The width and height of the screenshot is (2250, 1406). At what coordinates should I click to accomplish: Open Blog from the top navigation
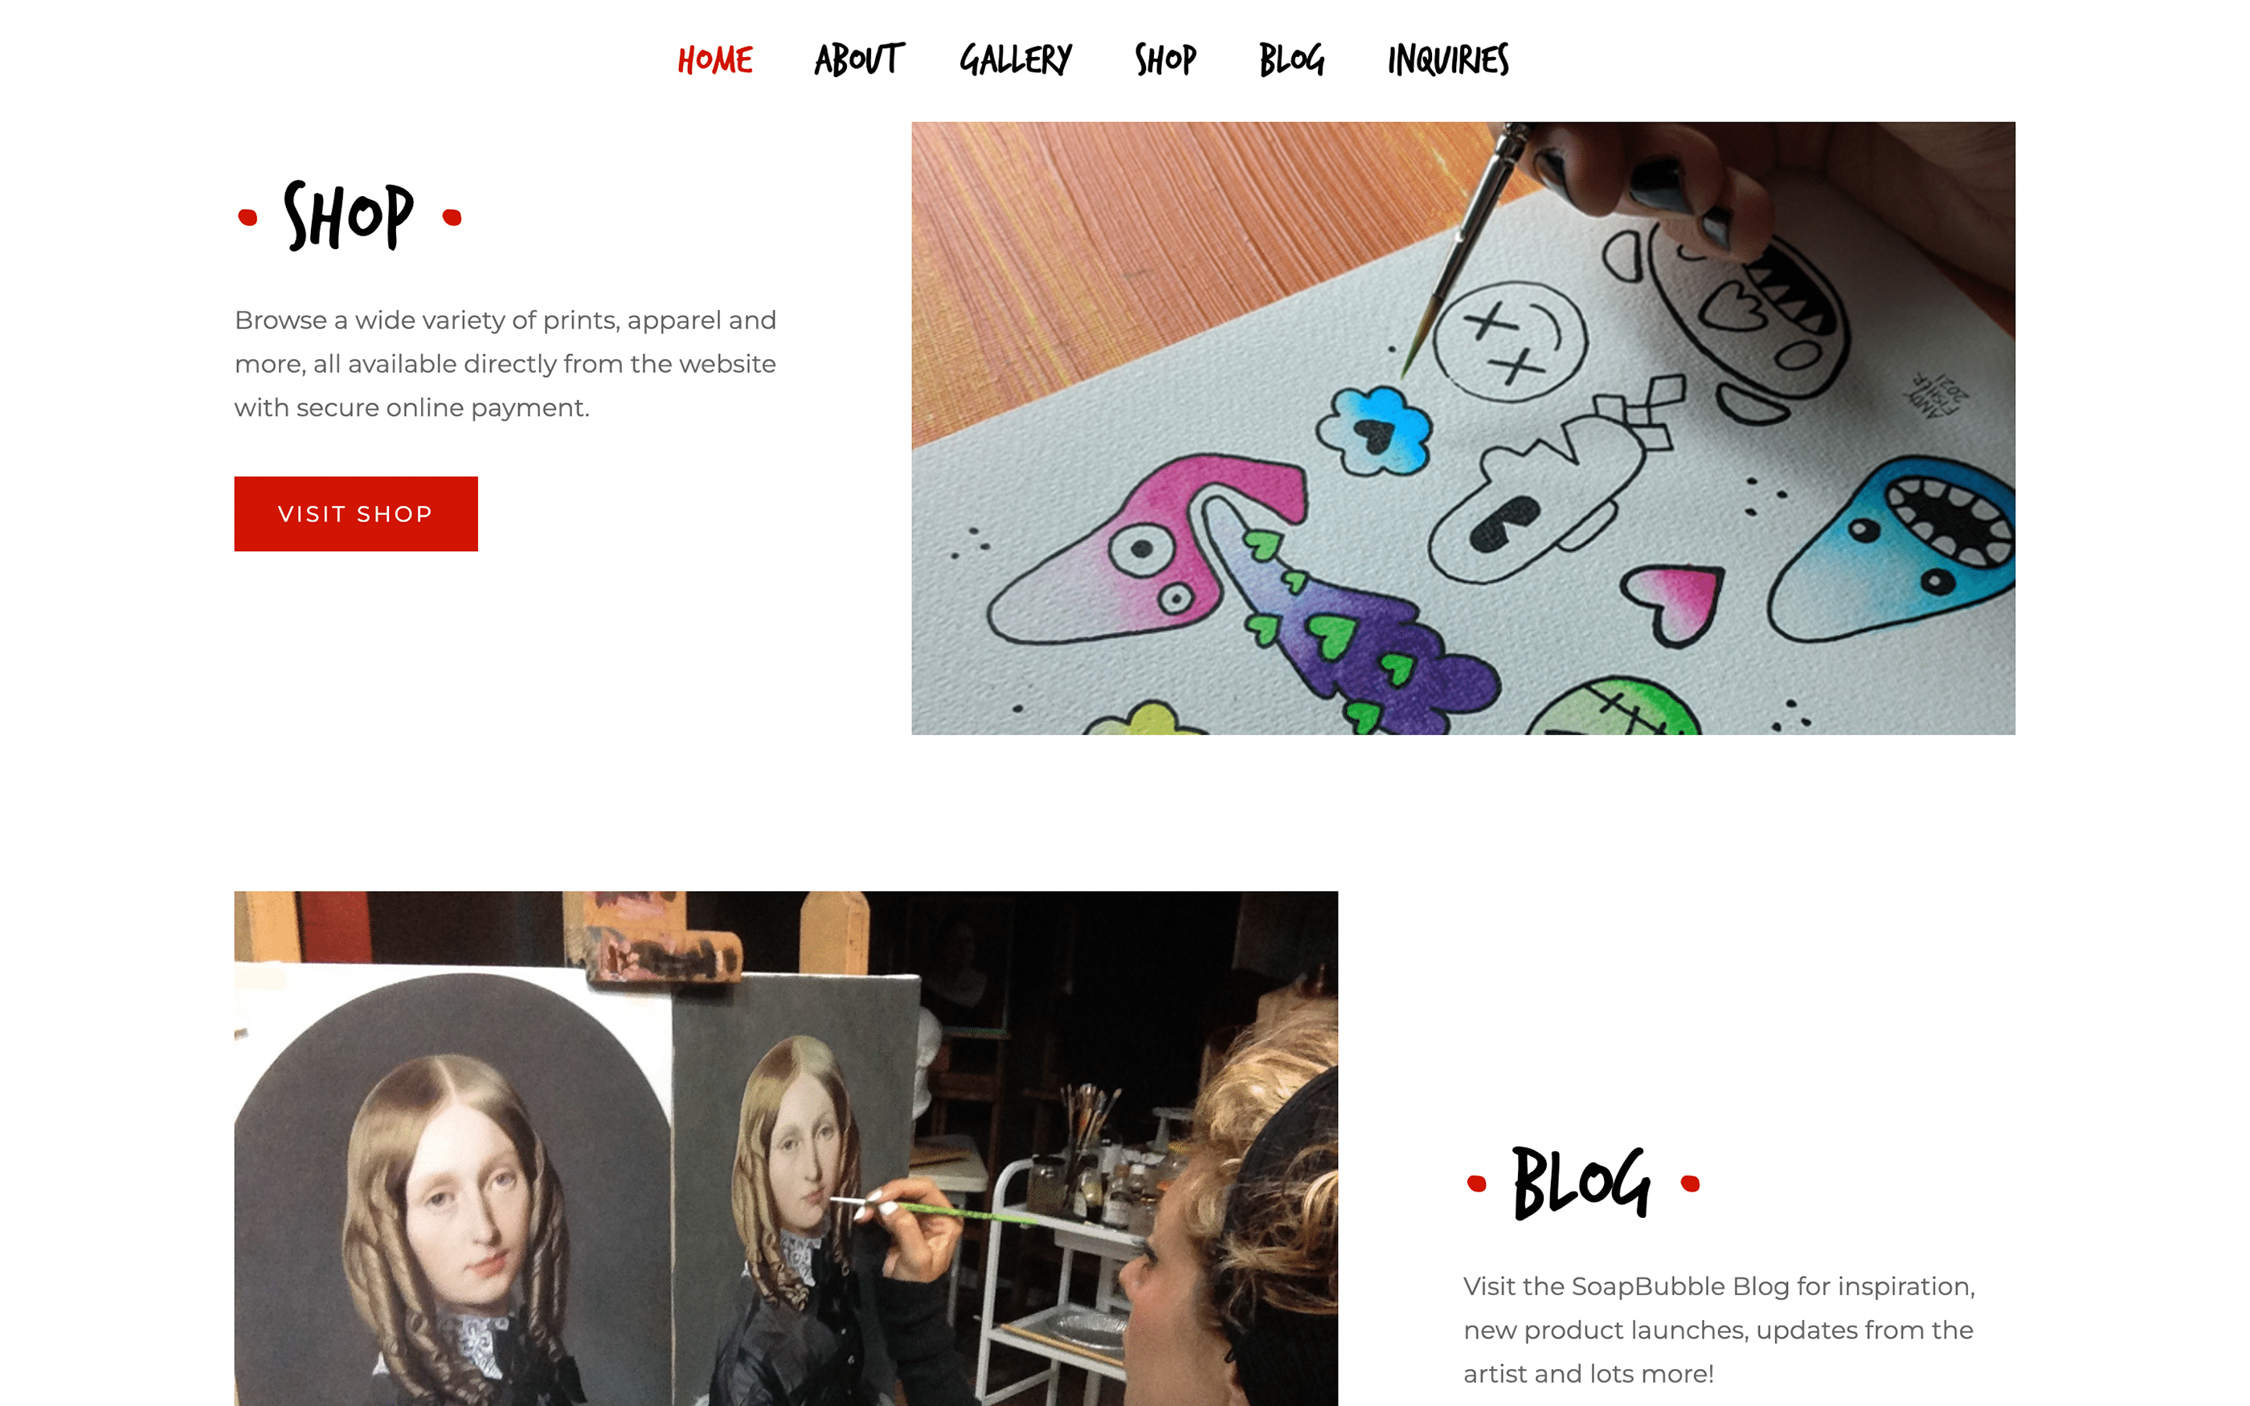pyautogui.click(x=1291, y=59)
